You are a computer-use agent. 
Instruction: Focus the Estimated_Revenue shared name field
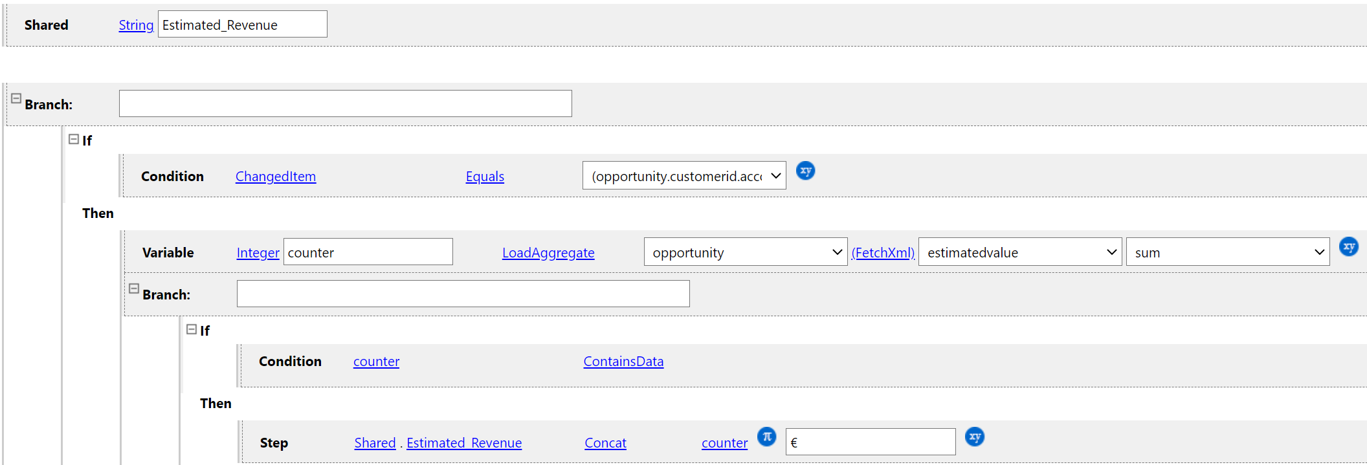243,24
